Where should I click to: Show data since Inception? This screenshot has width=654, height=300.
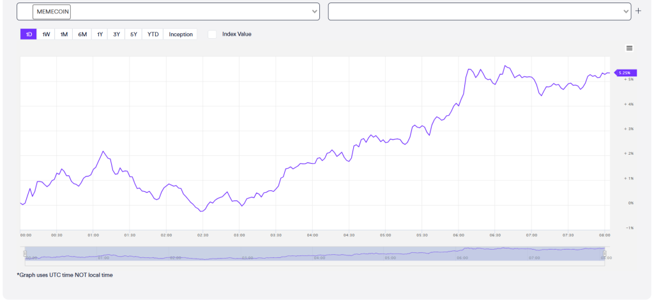[181, 34]
